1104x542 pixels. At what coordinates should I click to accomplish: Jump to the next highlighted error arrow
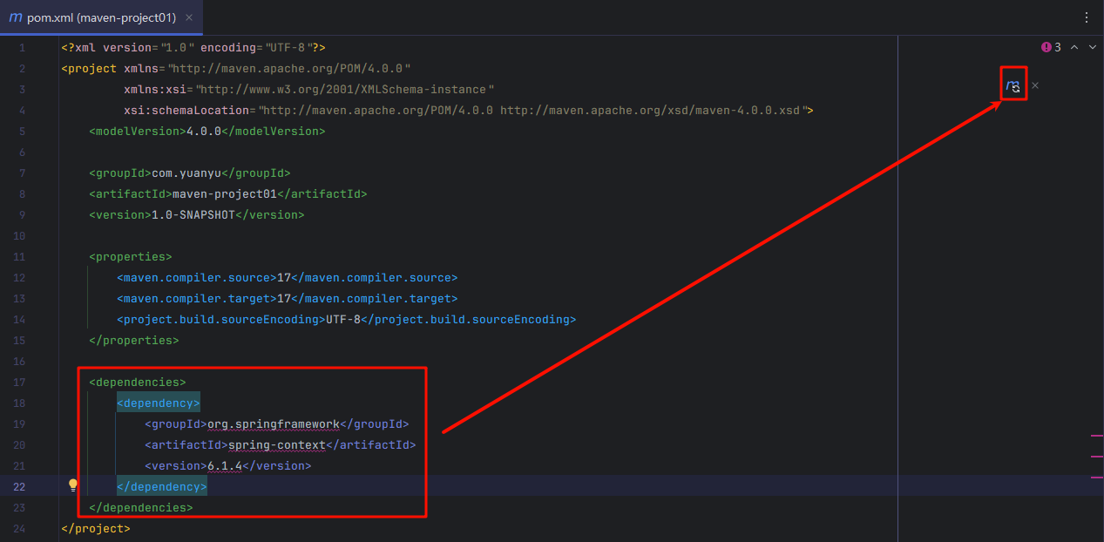click(x=1093, y=47)
